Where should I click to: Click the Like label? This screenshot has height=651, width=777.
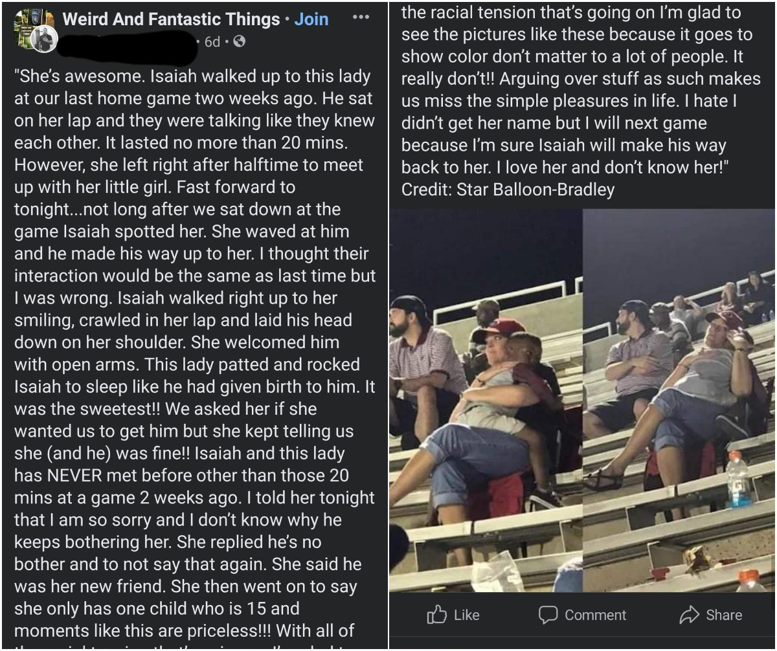point(466,615)
